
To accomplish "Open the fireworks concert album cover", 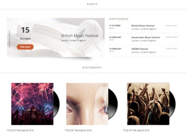I will pyautogui.click(x=32, y=104).
